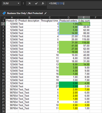Select column B header

coord(29,18)
